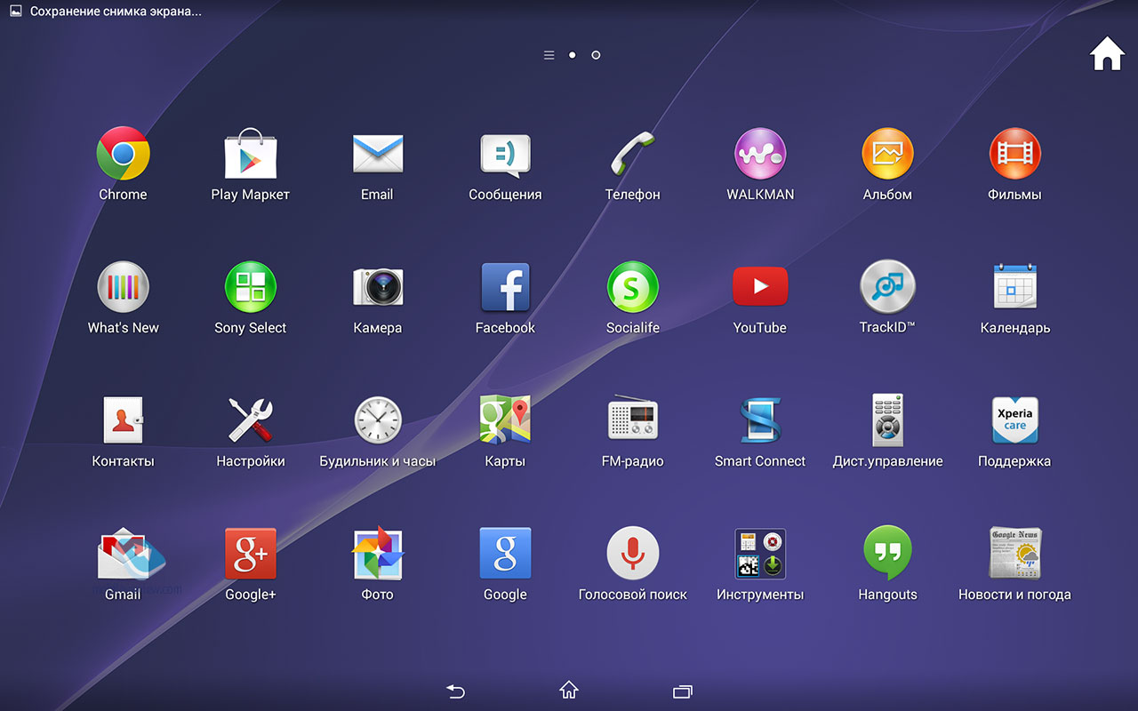Launch the Google search app
This screenshot has width=1138, height=711.
pyautogui.click(x=505, y=554)
